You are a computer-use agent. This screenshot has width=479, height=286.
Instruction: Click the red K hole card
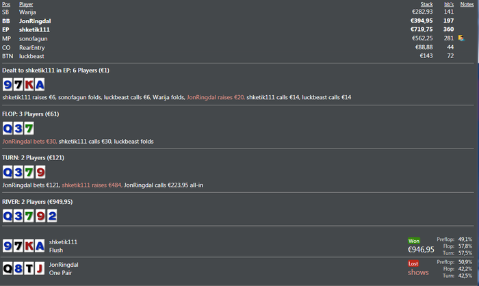pos(29,85)
